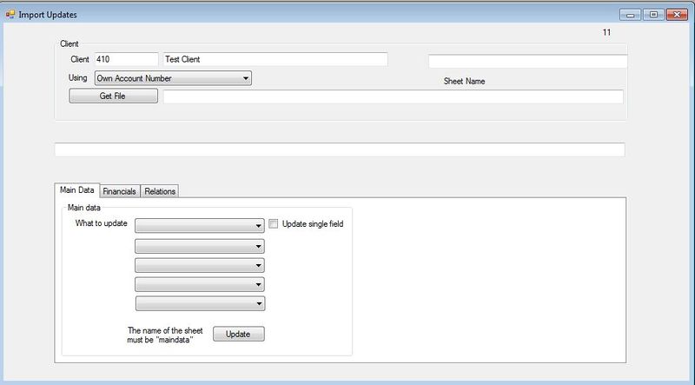Click the Test Client name field
This screenshot has height=385, width=695.
tap(275, 59)
